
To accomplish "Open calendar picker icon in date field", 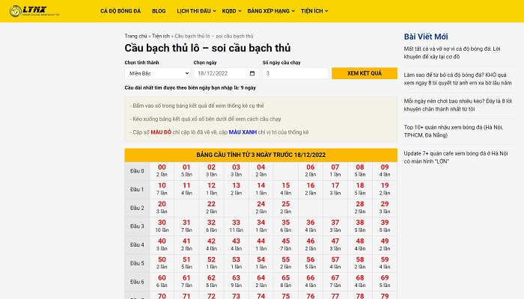I will (252, 73).
